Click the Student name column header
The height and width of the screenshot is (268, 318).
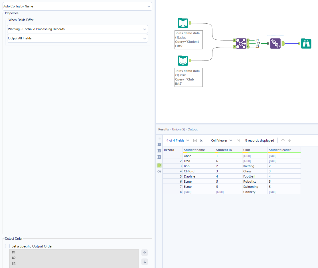198,150
